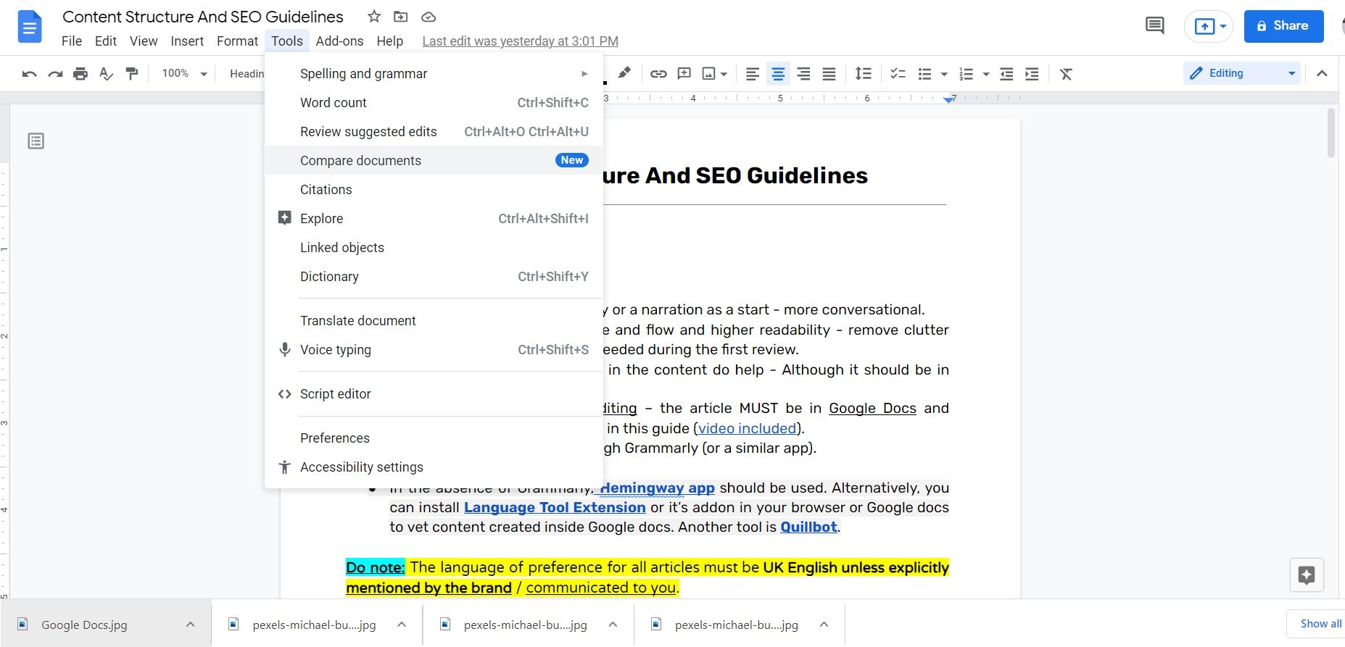The height and width of the screenshot is (647, 1345).
Task: Open the File menu
Action: point(72,41)
